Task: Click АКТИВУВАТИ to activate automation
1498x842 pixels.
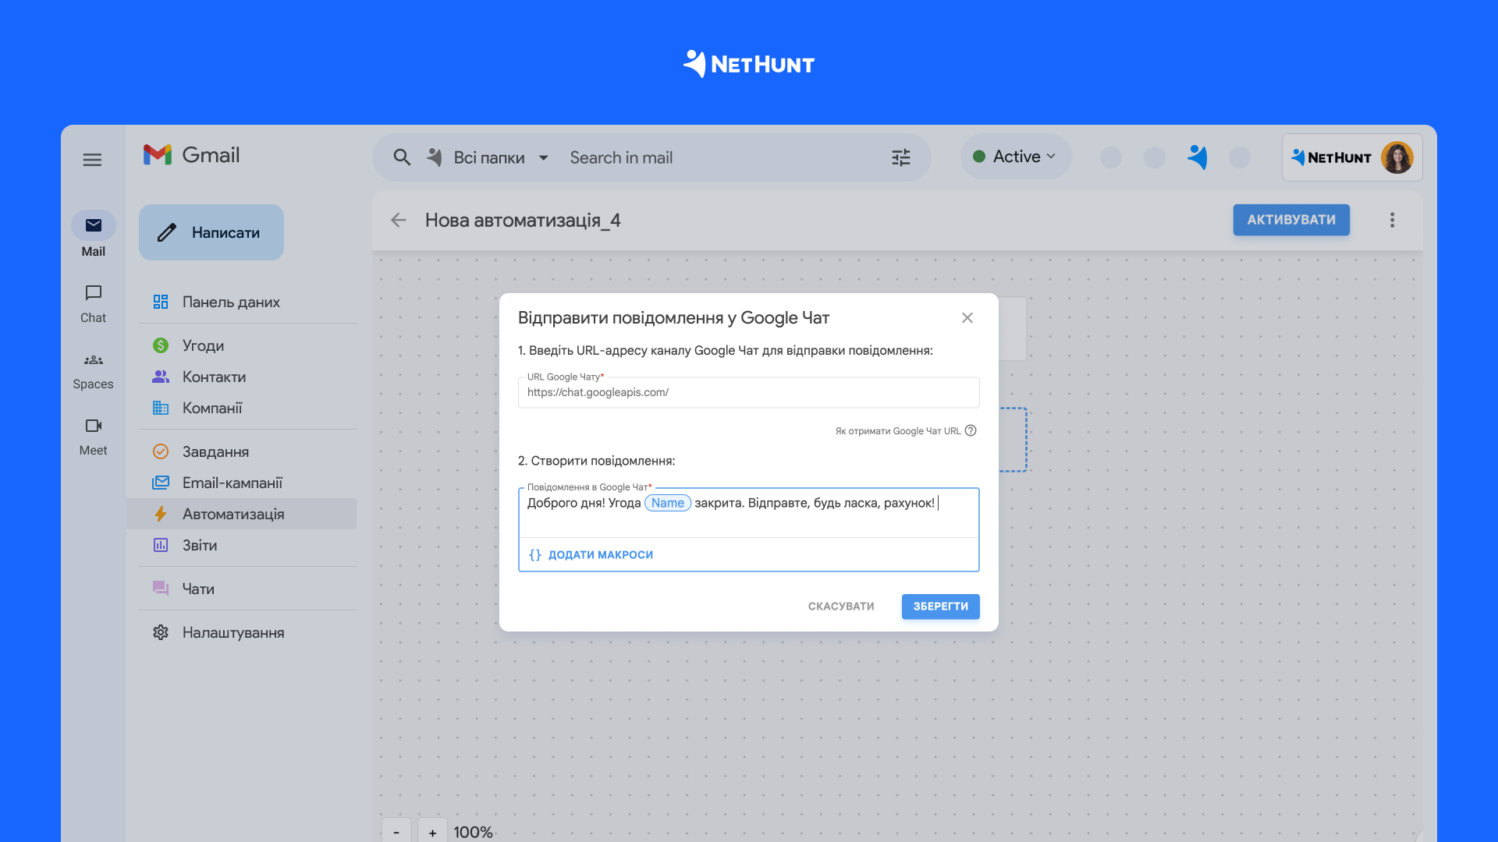Action: click(x=1290, y=219)
